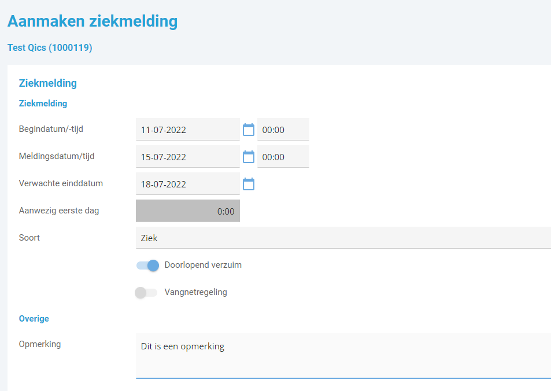Click the Meldingsdatum/tijd label
The width and height of the screenshot is (551, 391).
pos(57,156)
